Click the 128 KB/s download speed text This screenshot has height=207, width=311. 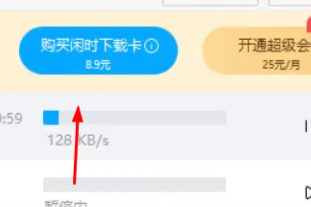pyautogui.click(x=79, y=140)
